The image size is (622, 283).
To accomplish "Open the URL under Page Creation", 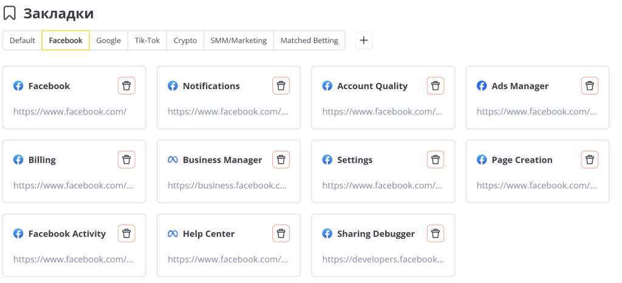I will [x=536, y=185].
